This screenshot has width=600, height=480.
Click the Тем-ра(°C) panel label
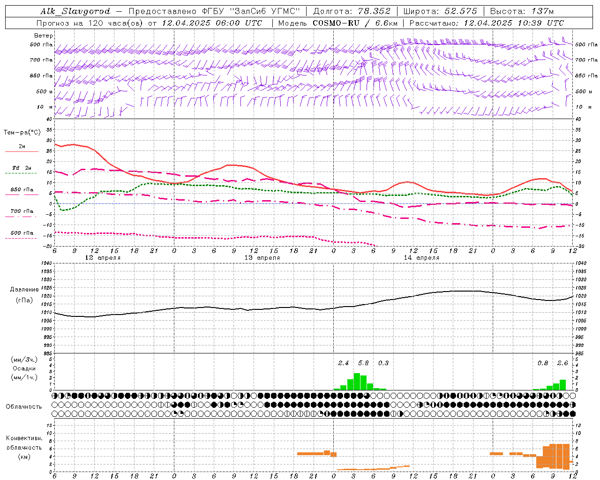[22, 133]
